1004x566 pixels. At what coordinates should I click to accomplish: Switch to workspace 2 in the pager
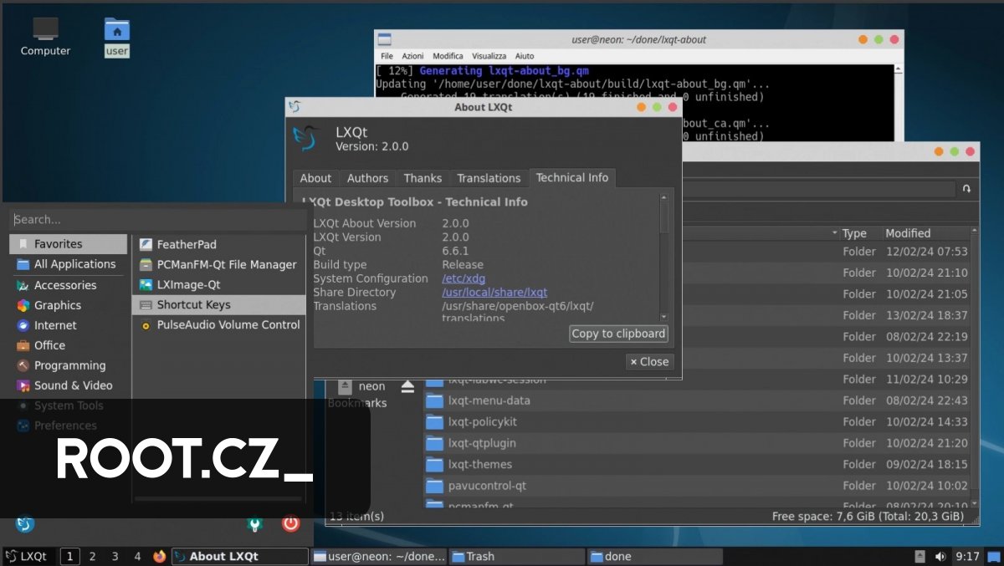tap(92, 555)
